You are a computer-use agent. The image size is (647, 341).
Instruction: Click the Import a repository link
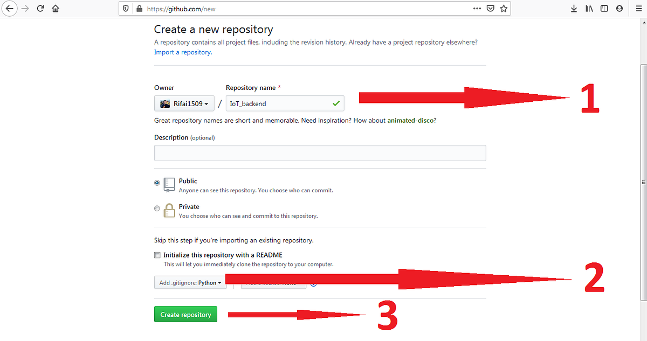point(182,52)
